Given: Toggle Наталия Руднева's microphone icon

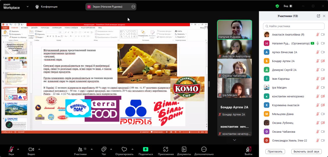Looking at the screenshot, I should (x=317, y=43).
